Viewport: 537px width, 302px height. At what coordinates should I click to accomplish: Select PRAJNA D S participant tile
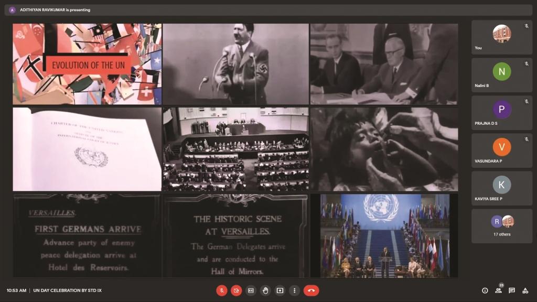[501, 113]
